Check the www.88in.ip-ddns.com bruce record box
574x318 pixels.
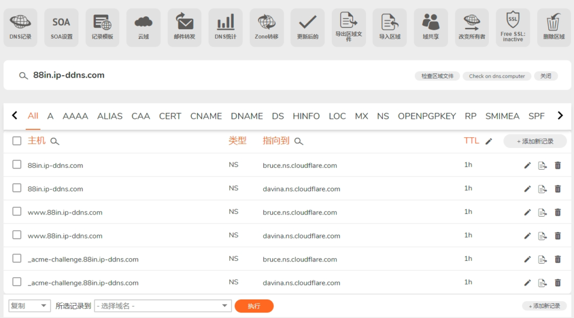click(x=17, y=212)
